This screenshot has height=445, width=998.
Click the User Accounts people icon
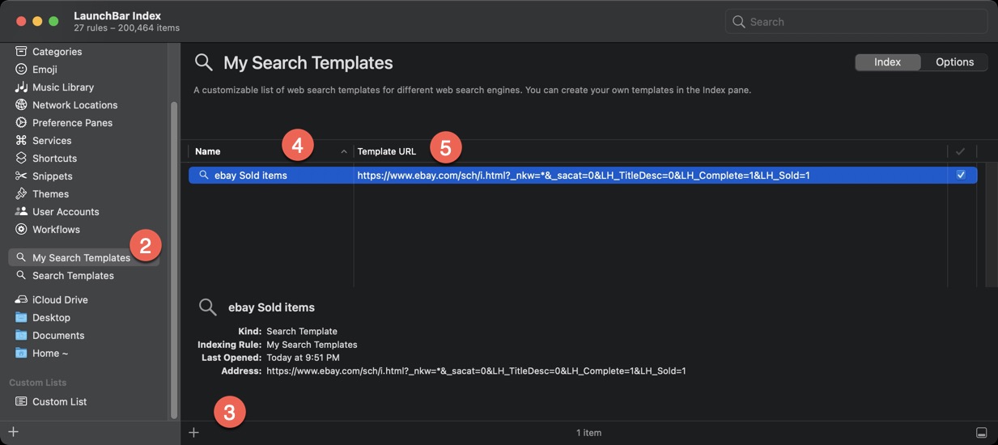[21, 212]
